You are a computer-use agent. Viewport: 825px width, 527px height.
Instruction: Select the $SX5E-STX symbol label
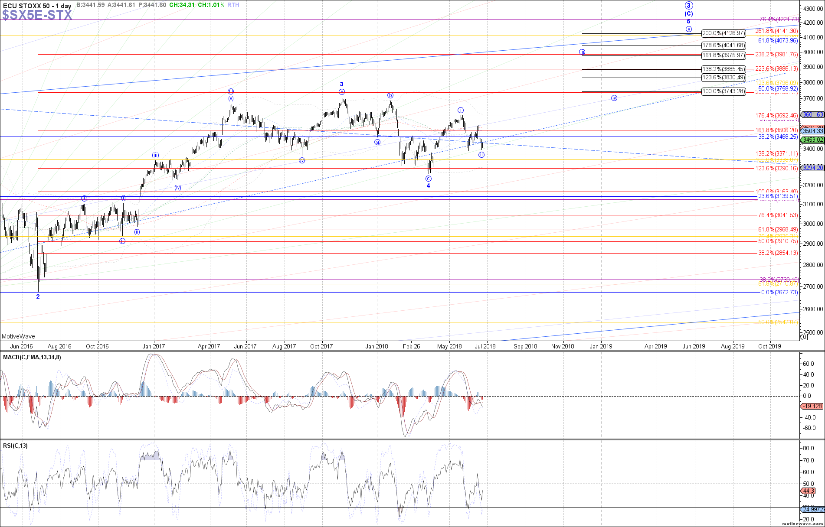[x=37, y=15]
